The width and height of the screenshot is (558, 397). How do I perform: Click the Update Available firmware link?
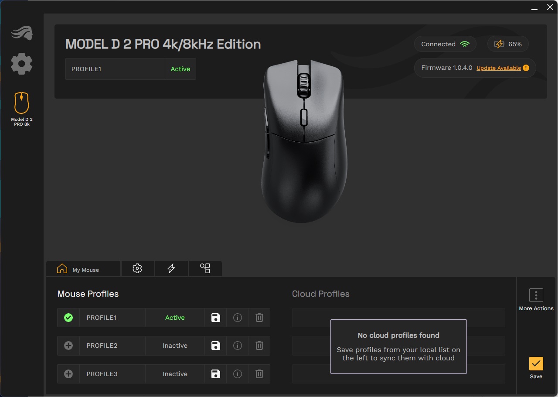coord(499,68)
